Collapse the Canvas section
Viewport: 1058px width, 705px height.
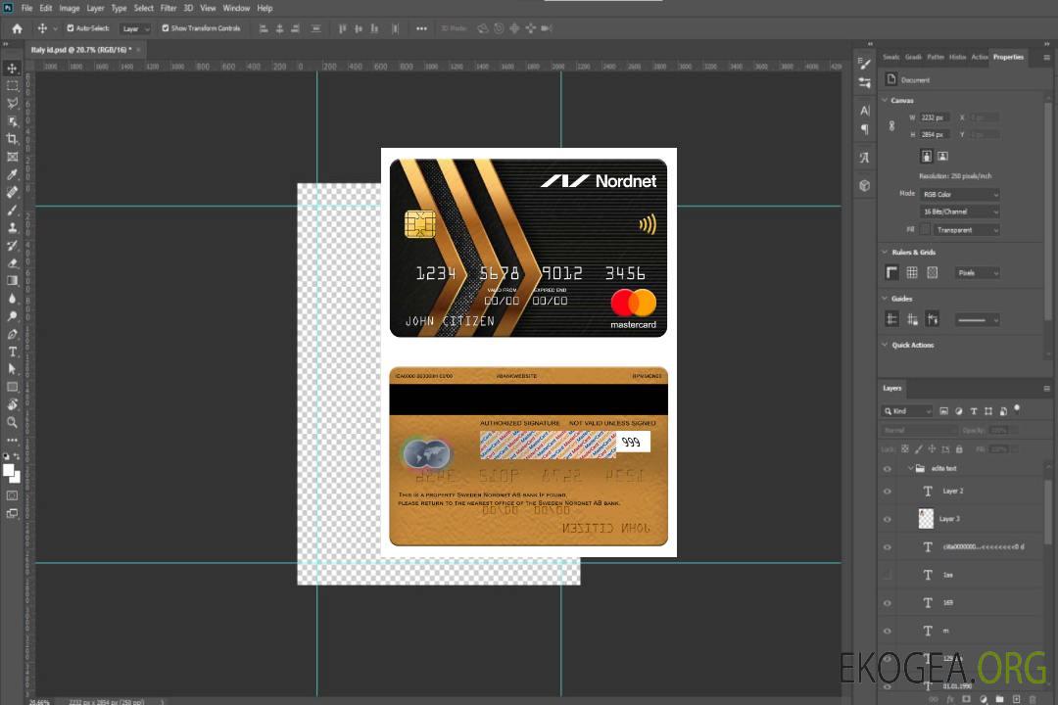click(886, 100)
